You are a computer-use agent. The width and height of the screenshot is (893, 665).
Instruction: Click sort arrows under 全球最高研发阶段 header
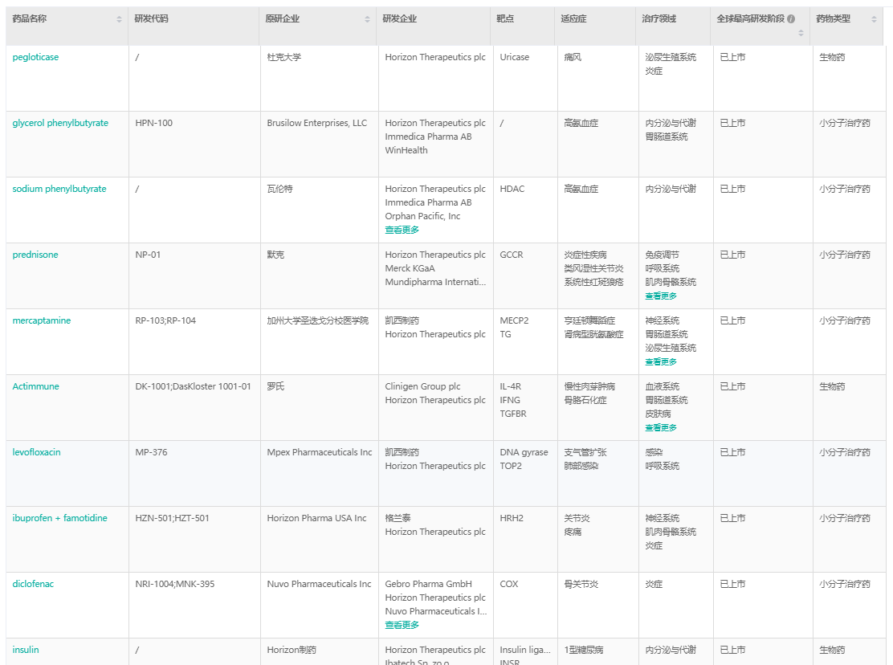coord(801,33)
